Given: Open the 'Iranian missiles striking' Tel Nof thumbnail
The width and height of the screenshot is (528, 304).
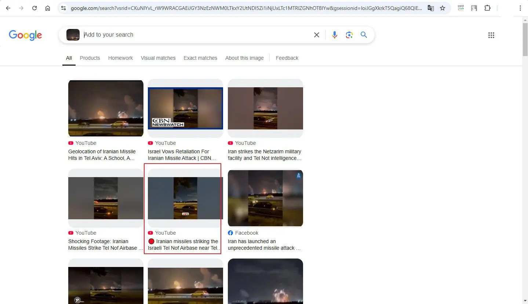Looking at the screenshot, I should (185, 198).
